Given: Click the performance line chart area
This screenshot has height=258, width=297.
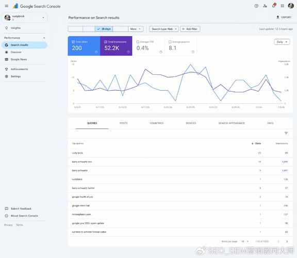Looking at the screenshot, I should 179,84.
